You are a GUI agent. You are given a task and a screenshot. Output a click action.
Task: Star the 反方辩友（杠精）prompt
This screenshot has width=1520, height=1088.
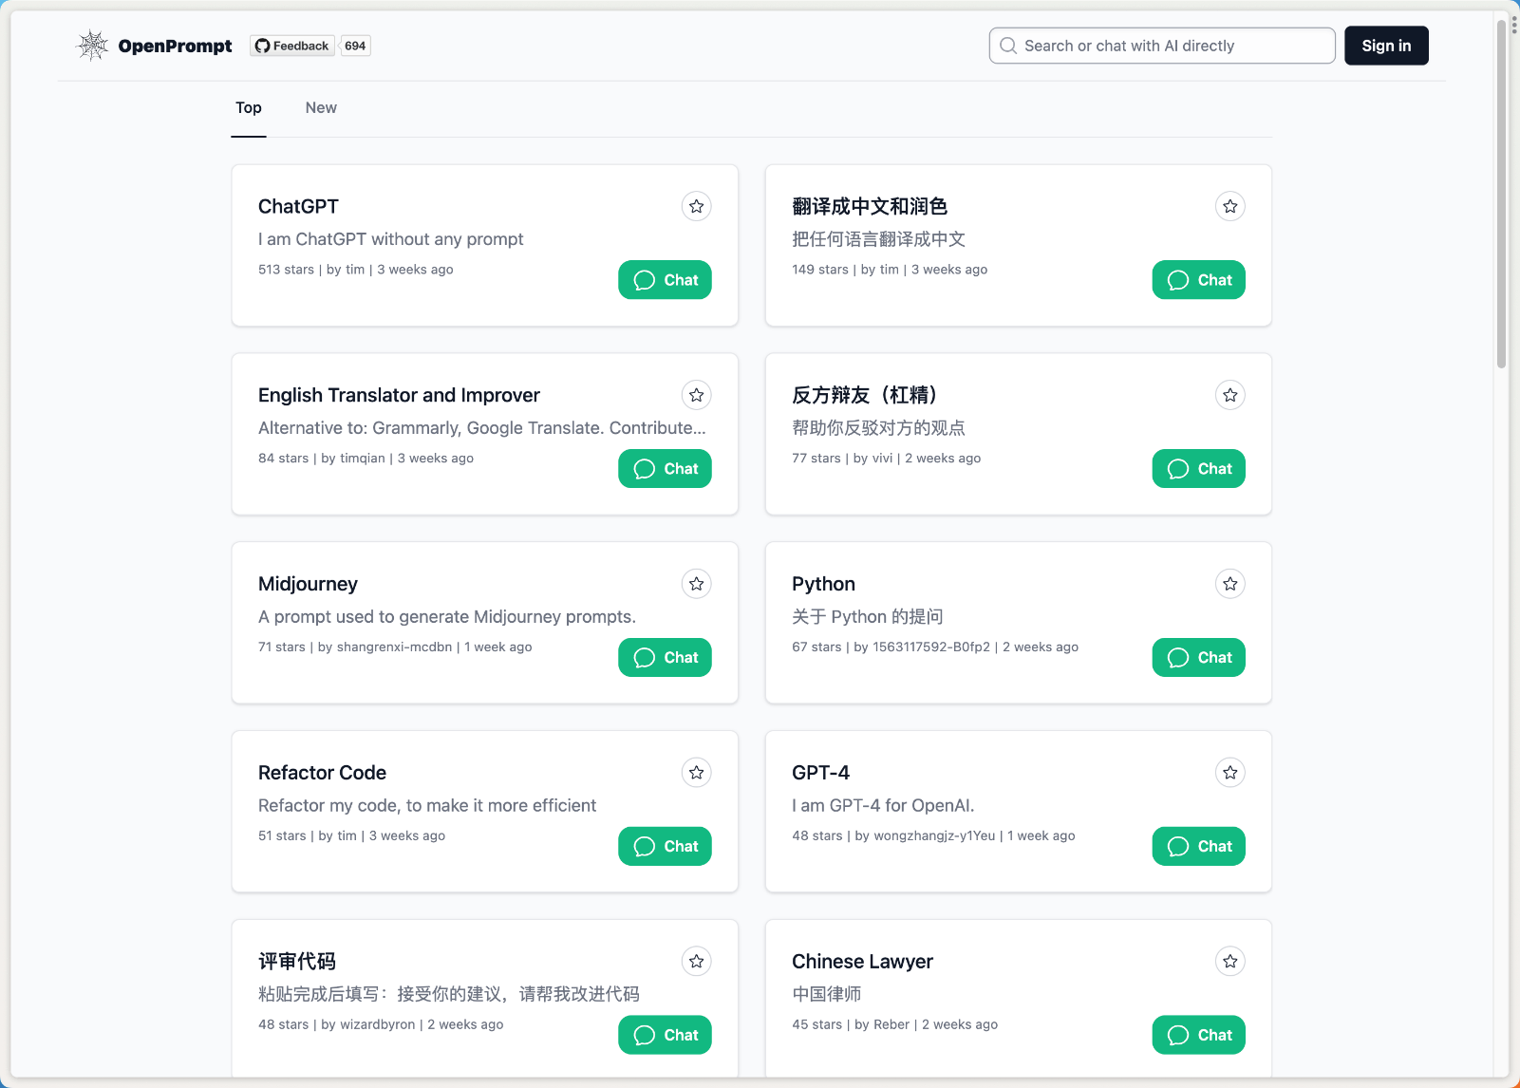click(x=1229, y=395)
